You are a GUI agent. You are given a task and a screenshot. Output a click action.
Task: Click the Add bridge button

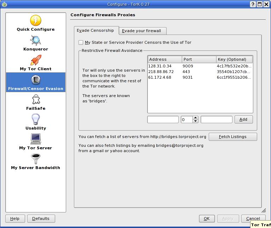(x=243, y=120)
